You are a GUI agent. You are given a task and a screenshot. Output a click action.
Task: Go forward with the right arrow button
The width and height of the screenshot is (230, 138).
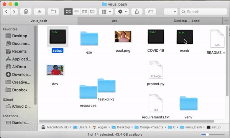14,11
